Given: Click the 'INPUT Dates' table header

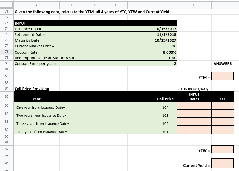Looking at the screenshot, I should coord(194,96).
